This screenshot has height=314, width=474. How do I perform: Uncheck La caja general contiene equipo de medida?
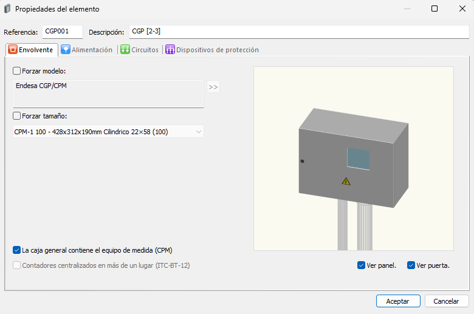click(16, 250)
